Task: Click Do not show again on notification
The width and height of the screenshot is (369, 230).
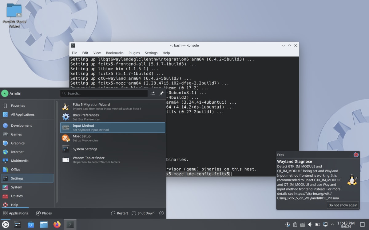Action: coord(343,205)
